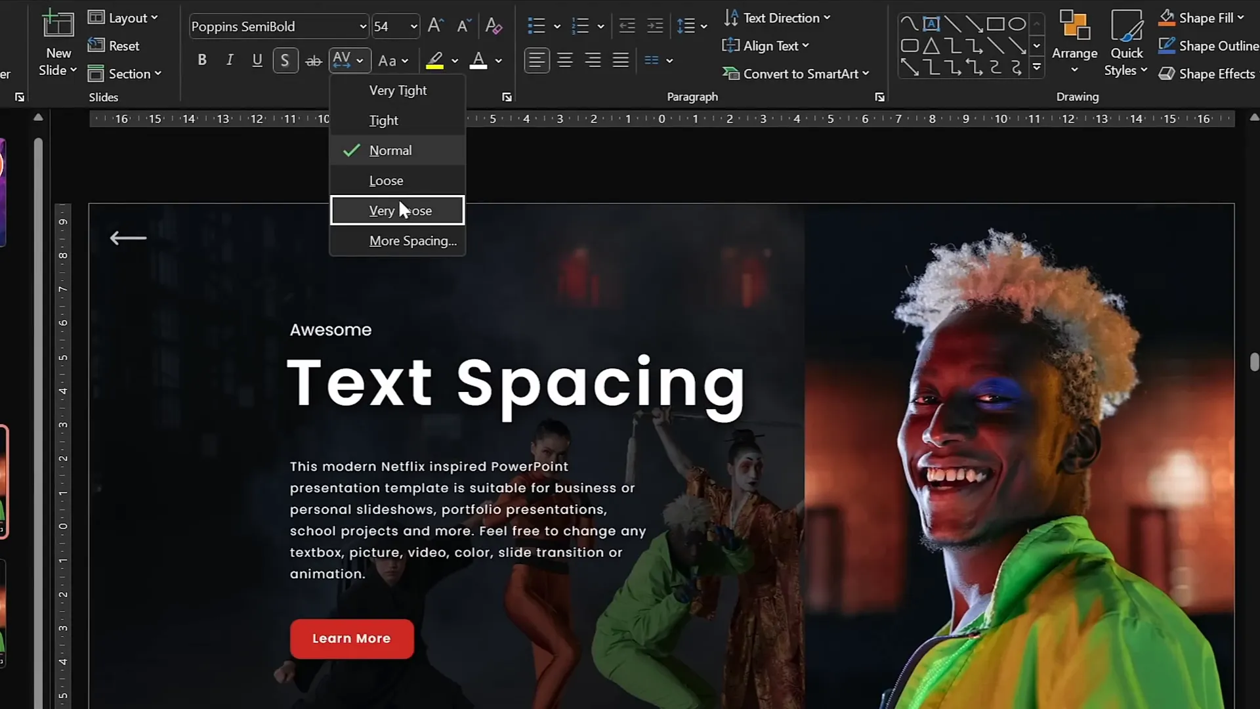Viewport: 1260px width, 709px height.
Task: Open the Section dropdown
Action: [x=125, y=74]
